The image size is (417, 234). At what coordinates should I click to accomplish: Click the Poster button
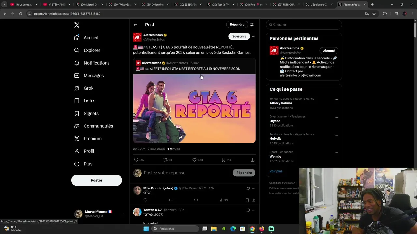point(96,180)
